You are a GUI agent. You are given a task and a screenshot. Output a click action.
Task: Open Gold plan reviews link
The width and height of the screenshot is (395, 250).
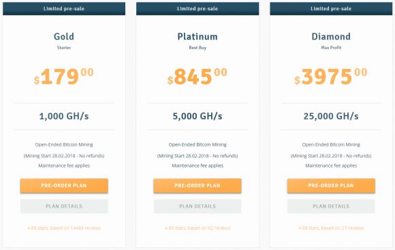click(x=64, y=228)
